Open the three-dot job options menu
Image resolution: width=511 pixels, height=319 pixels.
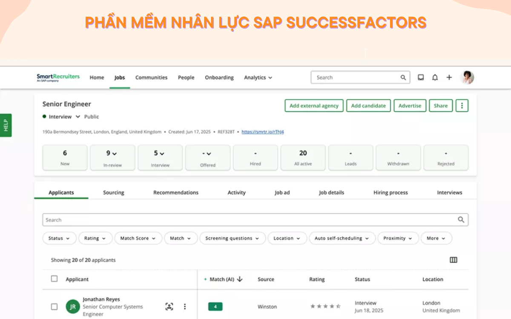coord(462,105)
